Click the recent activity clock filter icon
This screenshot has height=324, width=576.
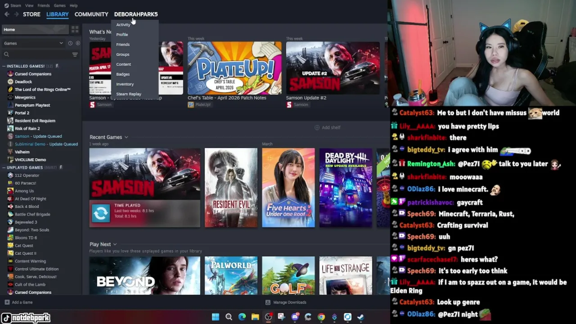(70, 43)
